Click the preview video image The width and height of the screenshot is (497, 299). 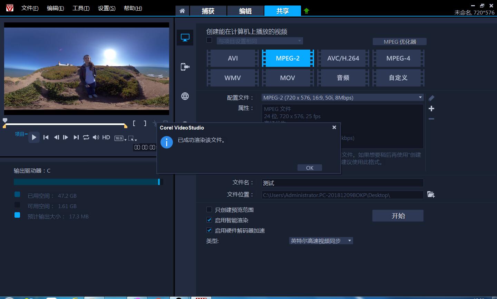point(87,69)
